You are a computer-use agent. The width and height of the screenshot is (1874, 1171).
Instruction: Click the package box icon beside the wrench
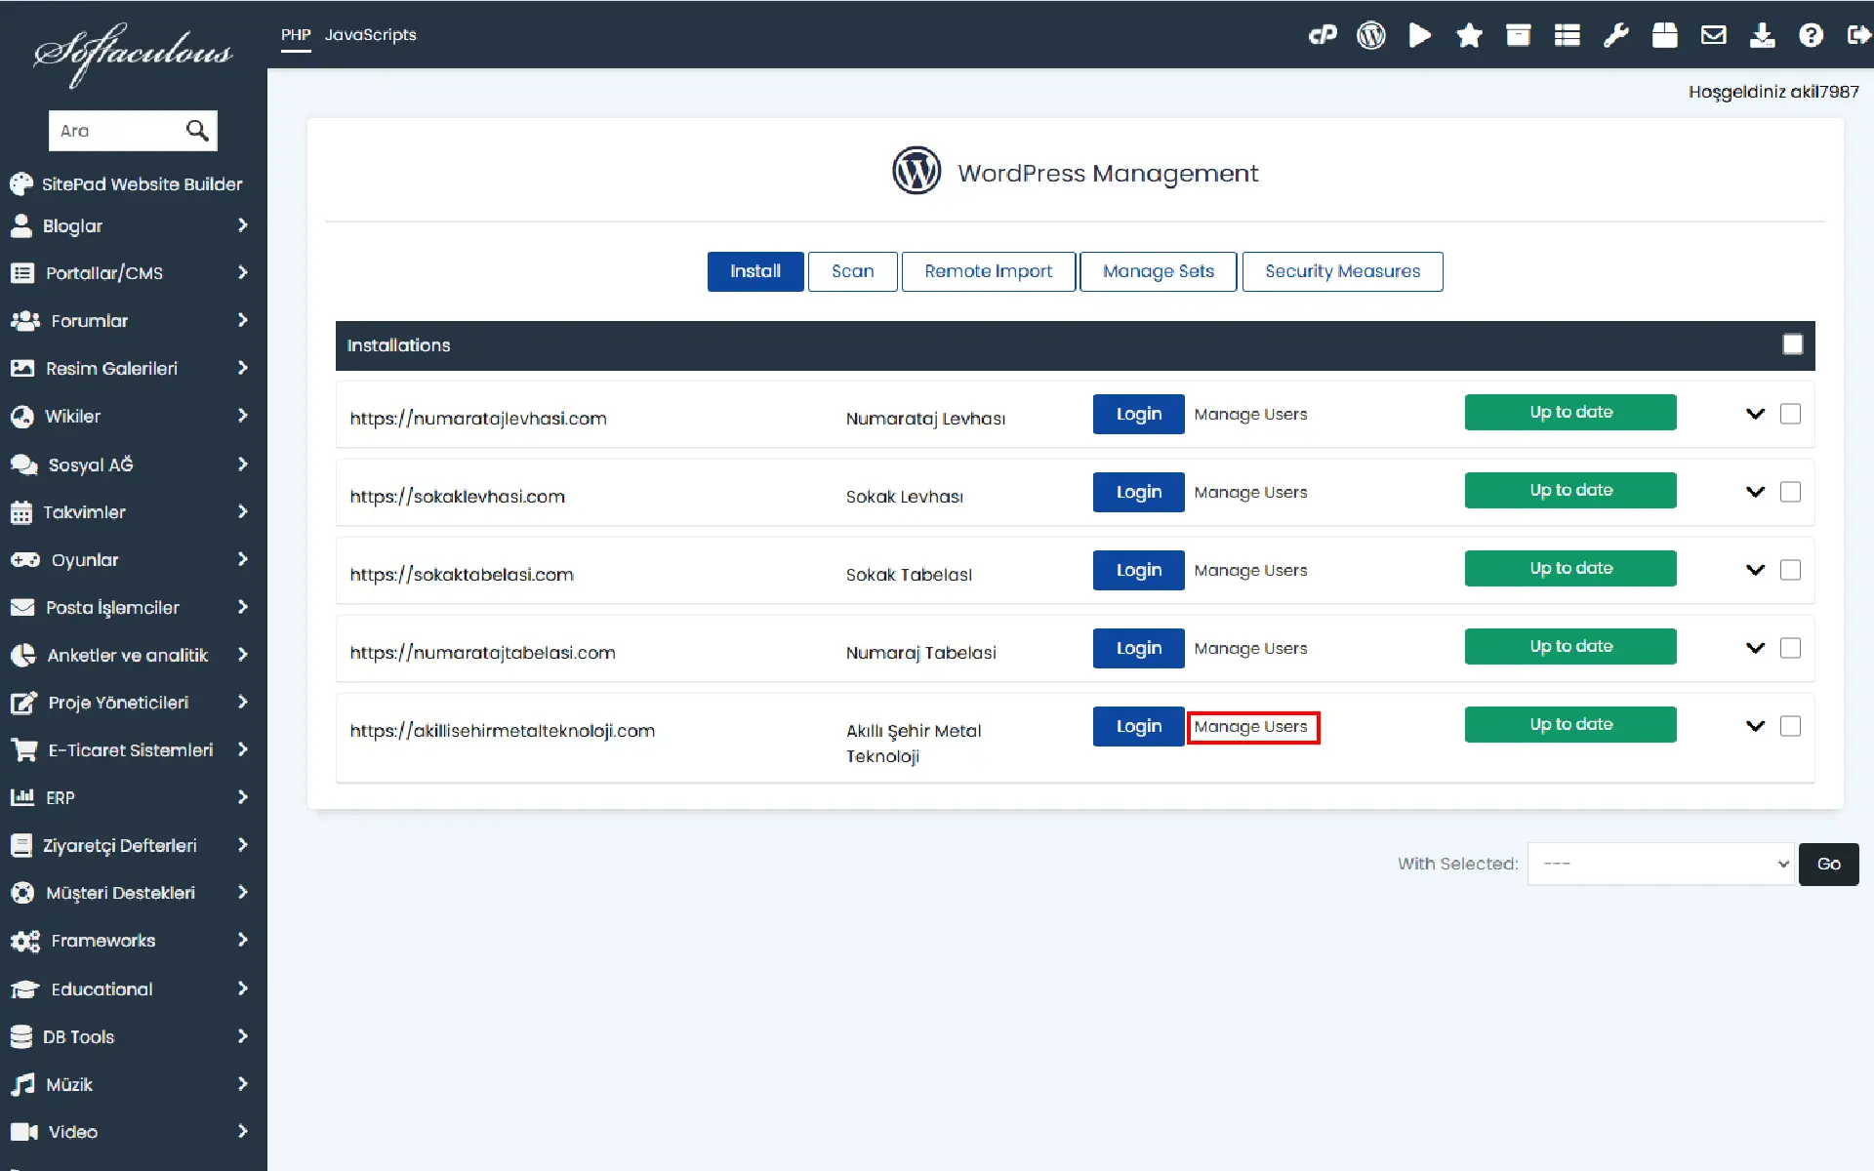pos(1664,36)
